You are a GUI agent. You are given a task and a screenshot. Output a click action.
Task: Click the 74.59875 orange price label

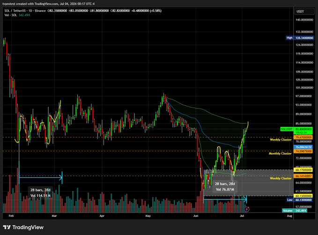tap(303, 151)
